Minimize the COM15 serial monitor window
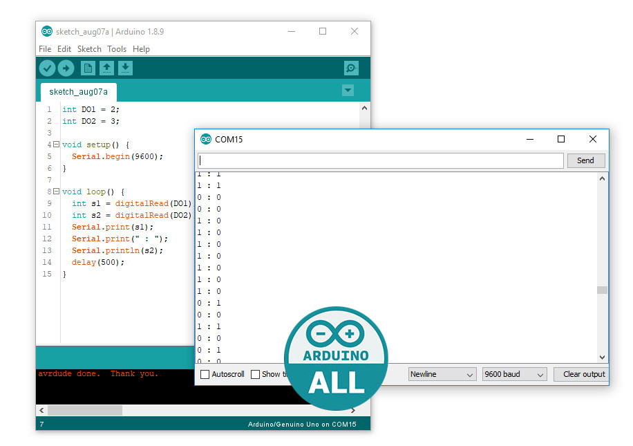The image size is (633, 446). [530, 140]
